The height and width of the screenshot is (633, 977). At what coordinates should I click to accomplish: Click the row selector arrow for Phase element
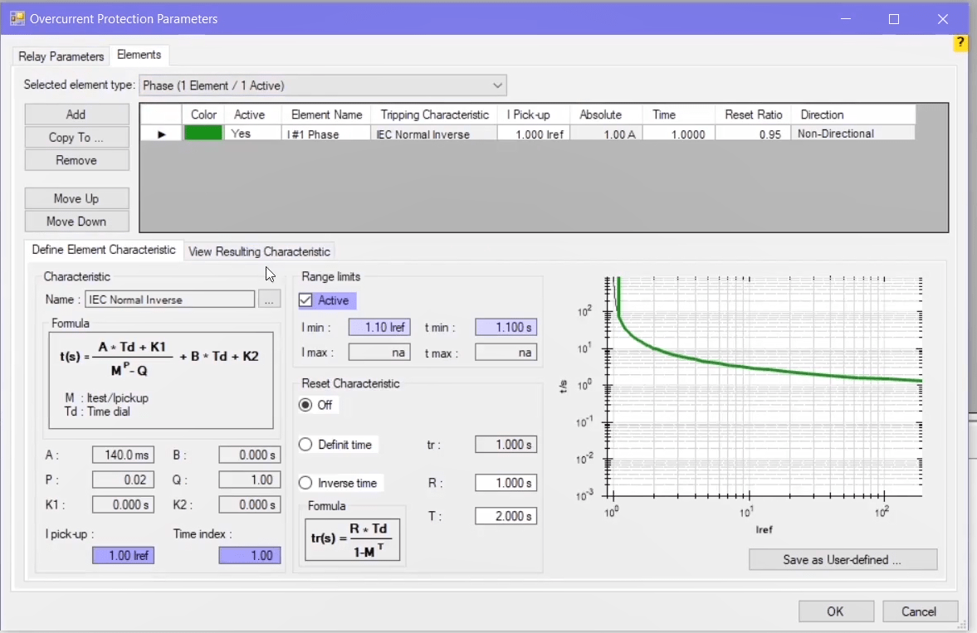(161, 134)
